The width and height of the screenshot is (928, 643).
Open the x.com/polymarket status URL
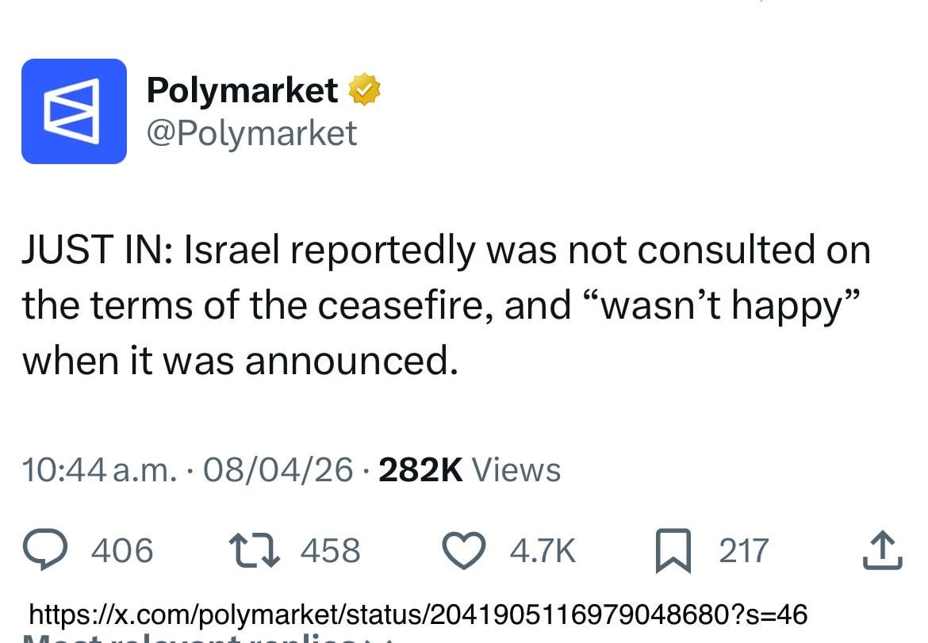coord(418,614)
